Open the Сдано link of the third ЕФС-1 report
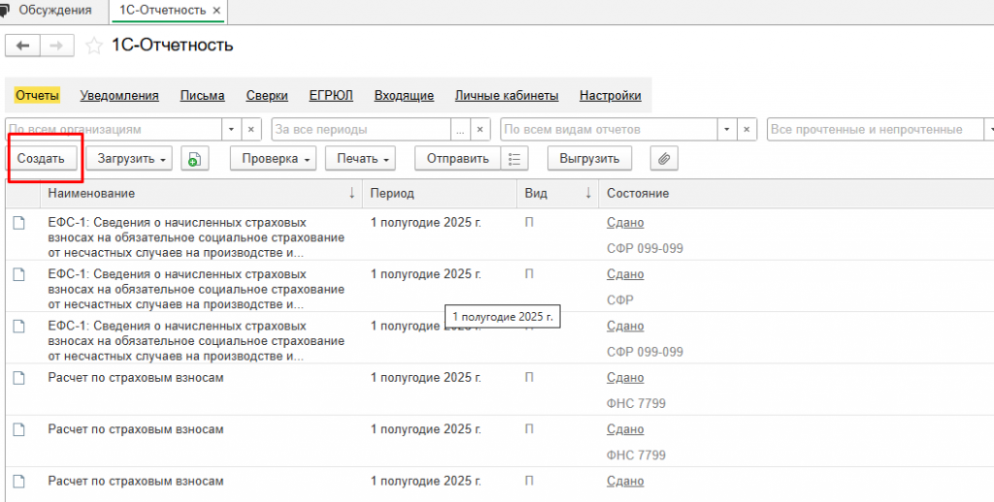 pos(625,326)
